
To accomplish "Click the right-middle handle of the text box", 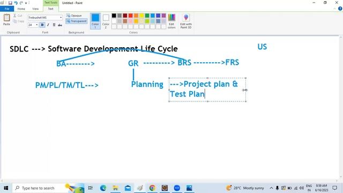I will tap(246, 90).
